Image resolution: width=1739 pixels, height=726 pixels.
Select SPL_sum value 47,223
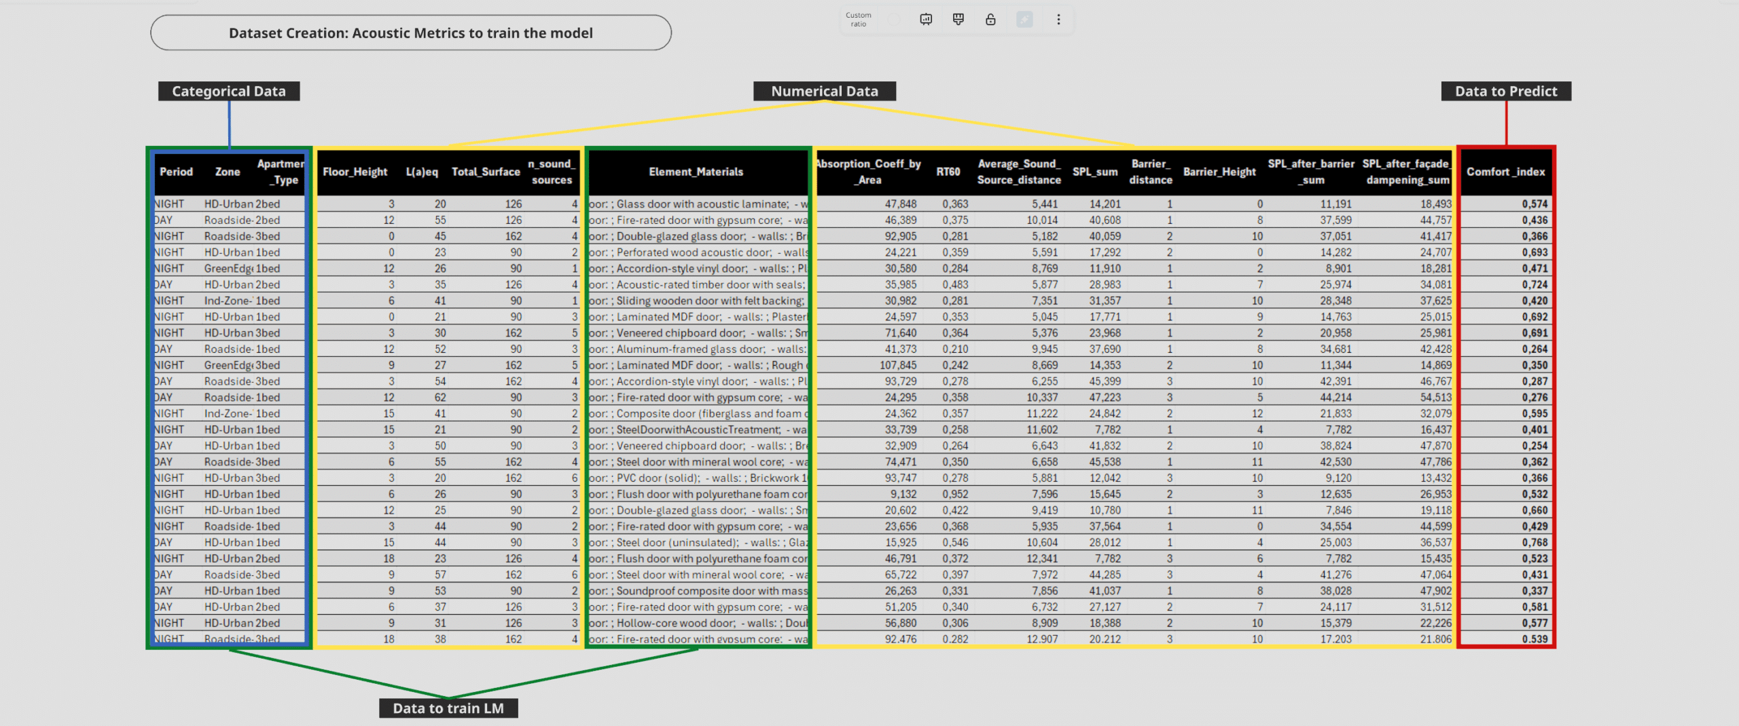click(x=1105, y=398)
